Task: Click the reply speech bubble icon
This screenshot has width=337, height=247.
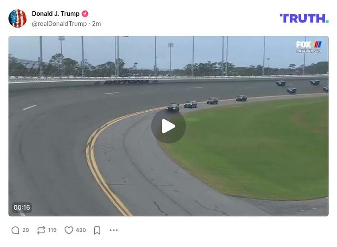Action: [16, 230]
